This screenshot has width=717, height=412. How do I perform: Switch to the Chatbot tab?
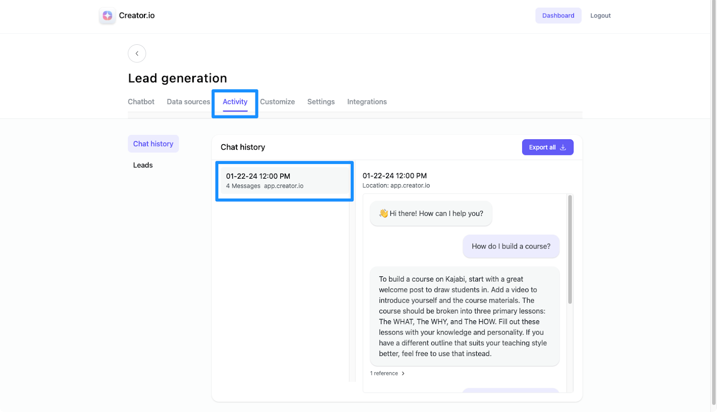click(x=141, y=102)
